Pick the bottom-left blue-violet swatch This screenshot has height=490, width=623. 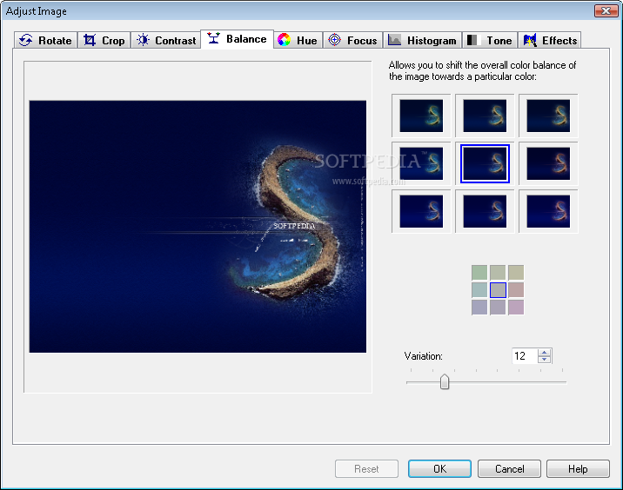[x=479, y=308]
